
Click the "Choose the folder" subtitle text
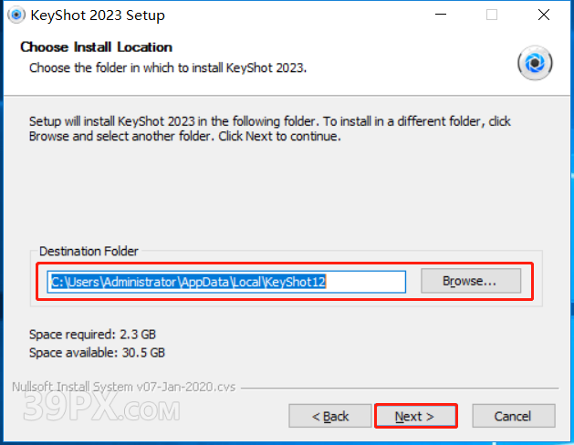tap(169, 67)
